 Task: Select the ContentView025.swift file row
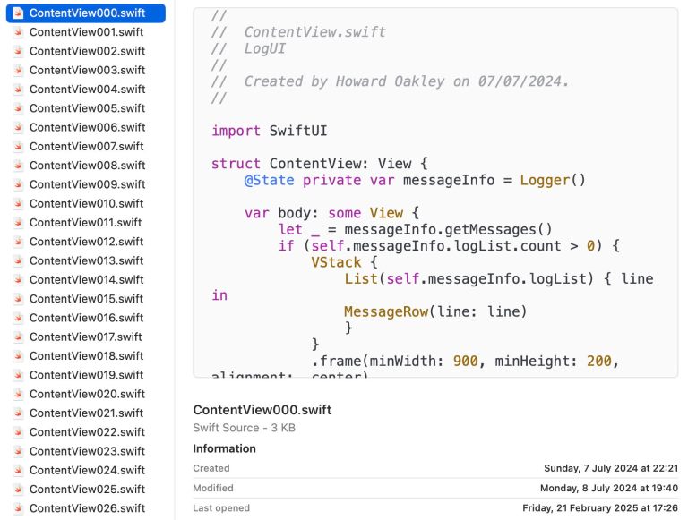(86, 490)
